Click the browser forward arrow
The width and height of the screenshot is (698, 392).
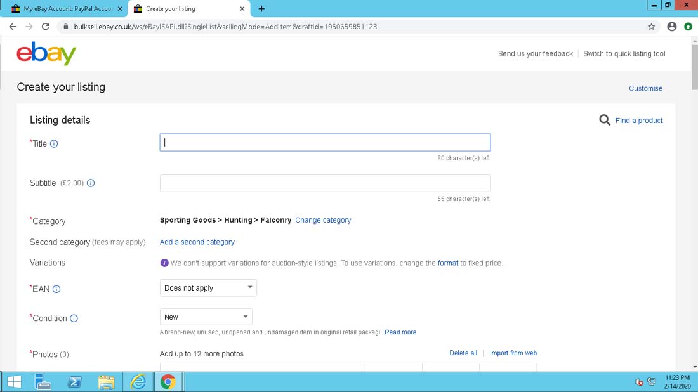tap(29, 27)
